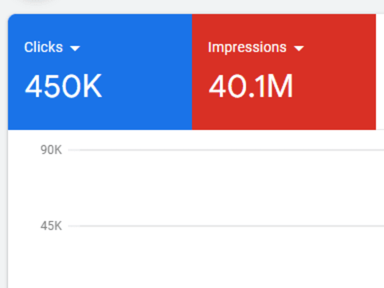Viewport: 384px width, 288px height.
Task: Click the 45K axis label
Action: pyautogui.click(x=51, y=226)
